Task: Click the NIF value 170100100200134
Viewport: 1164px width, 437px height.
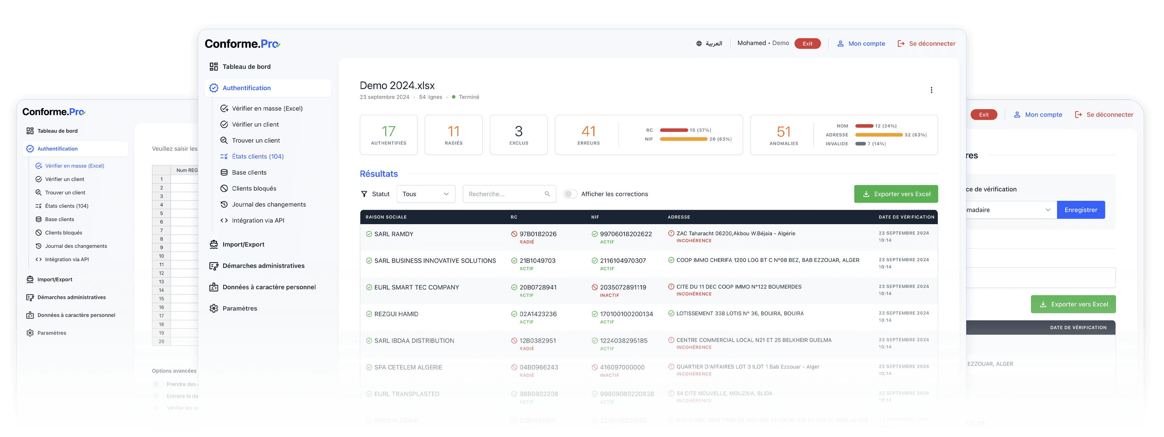Action: point(626,314)
